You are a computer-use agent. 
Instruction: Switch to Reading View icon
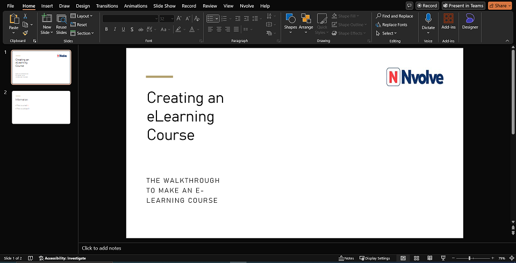pyautogui.click(x=429, y=258)
